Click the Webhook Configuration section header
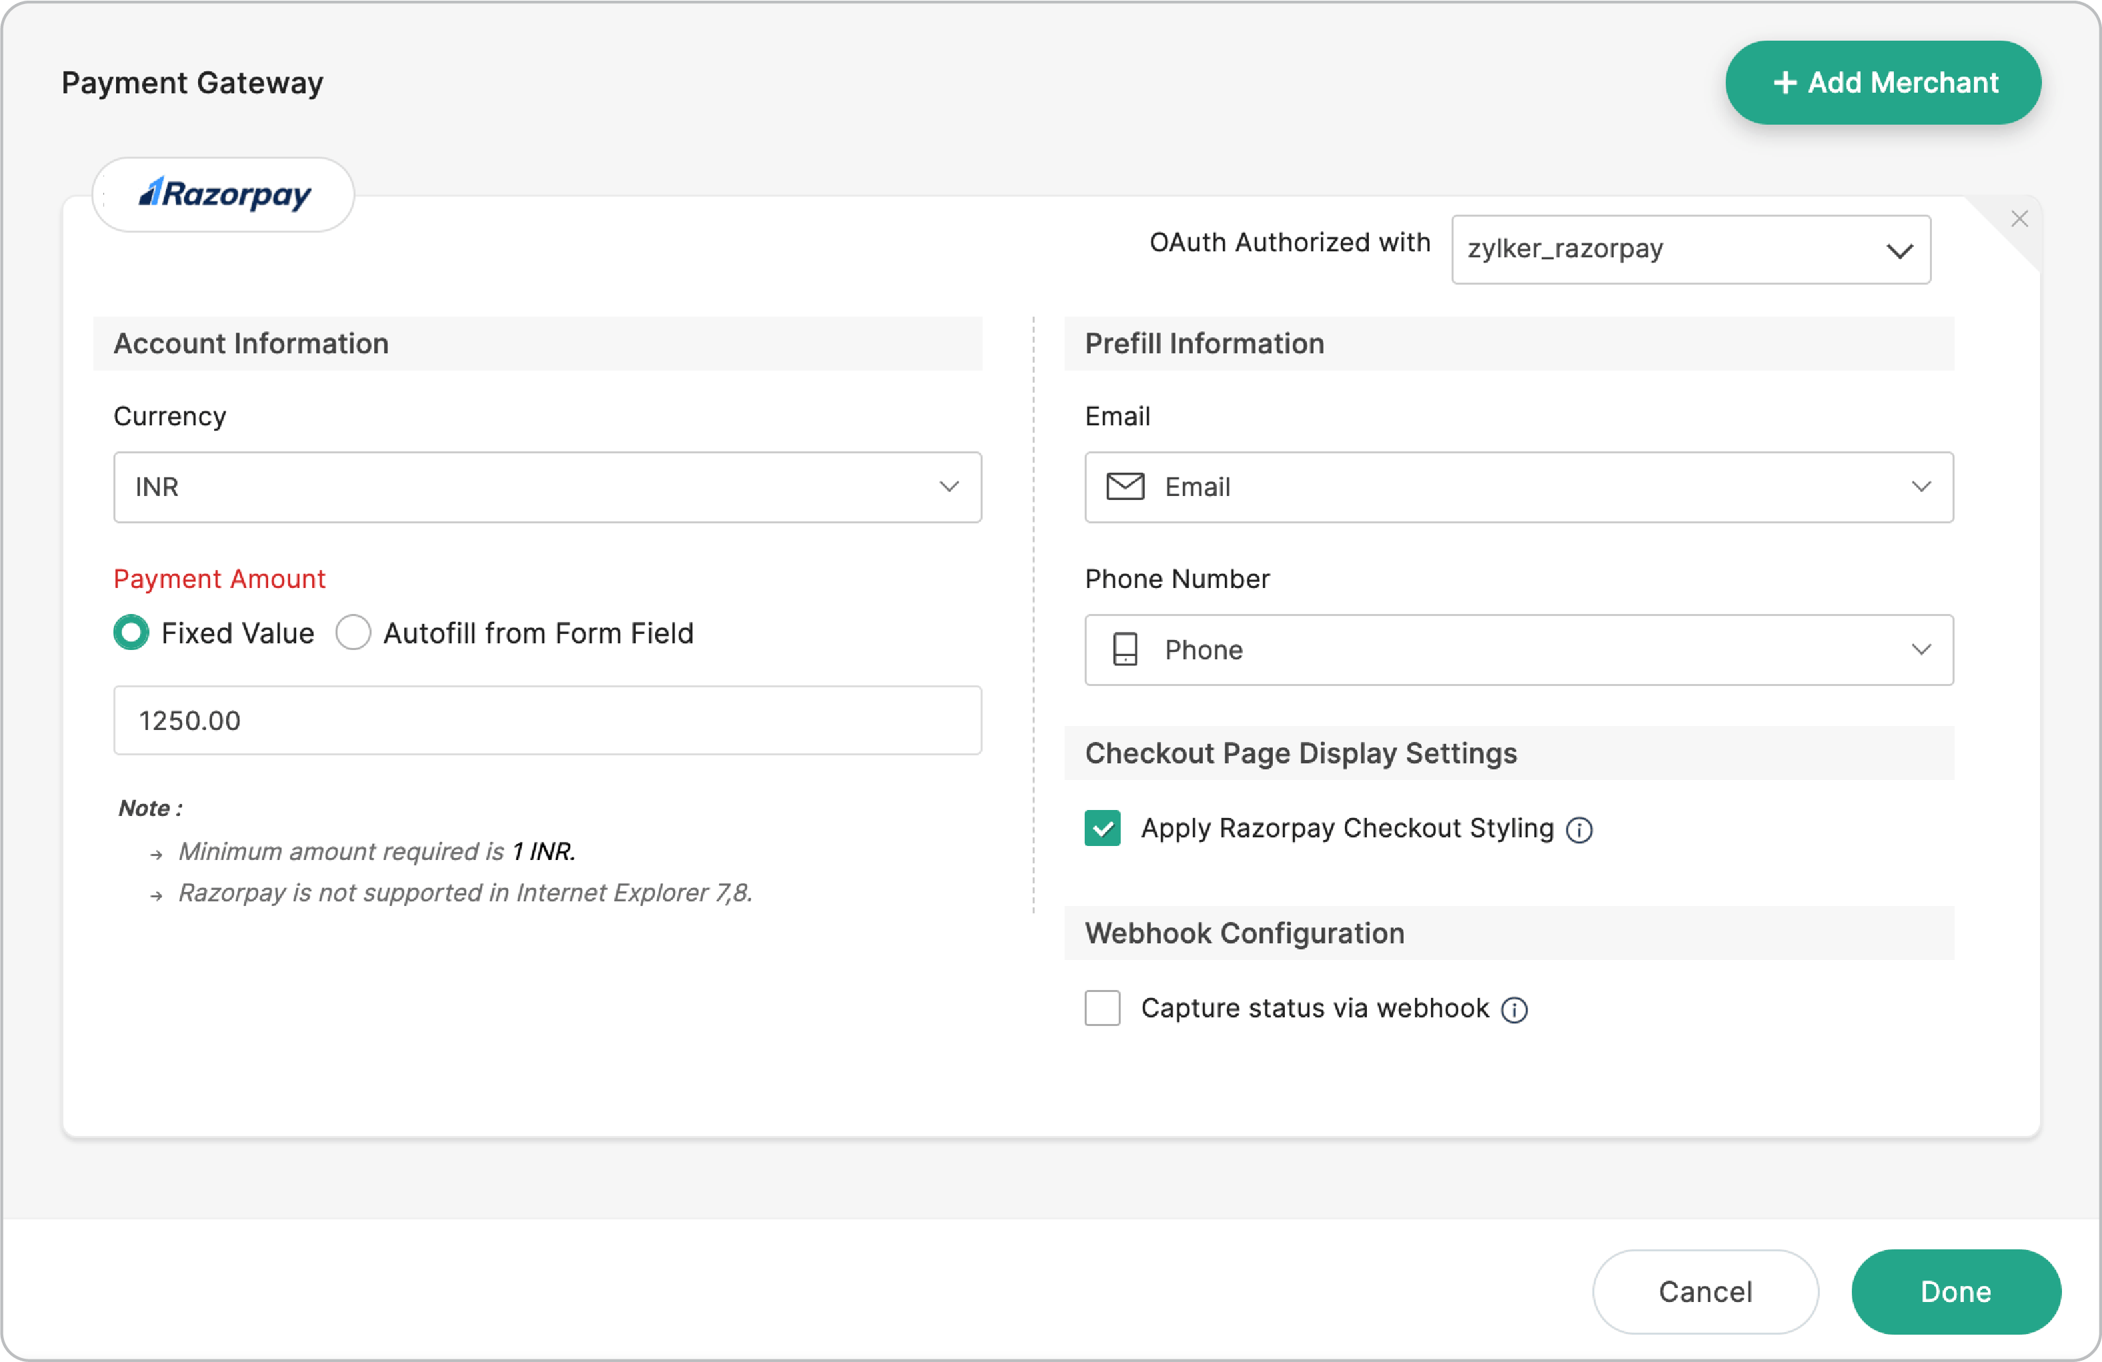 click(1244, 933)
